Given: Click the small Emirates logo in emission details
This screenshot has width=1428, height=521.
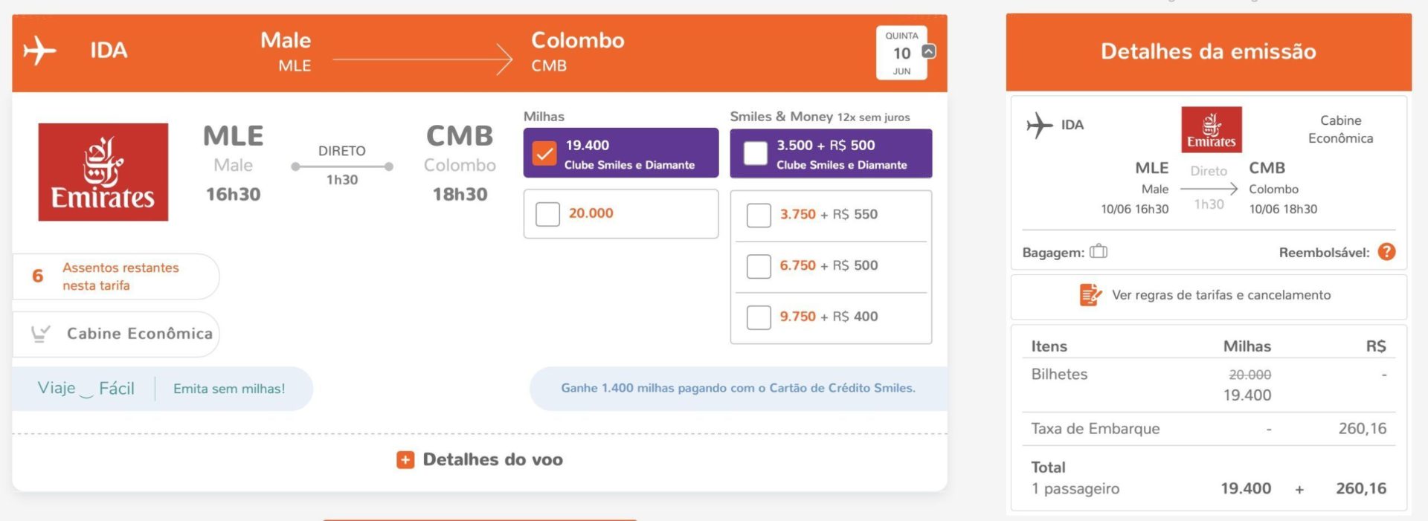Looking at the screenshot, I should click(x=1212, y=129).
